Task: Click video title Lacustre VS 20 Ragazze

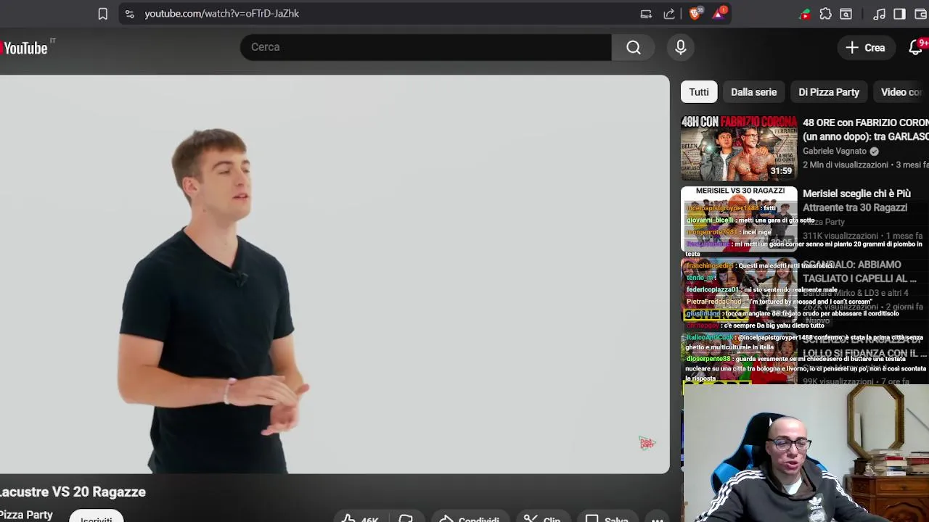Action: click(73, 492)
